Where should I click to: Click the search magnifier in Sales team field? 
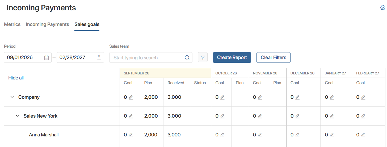point(187,57)
